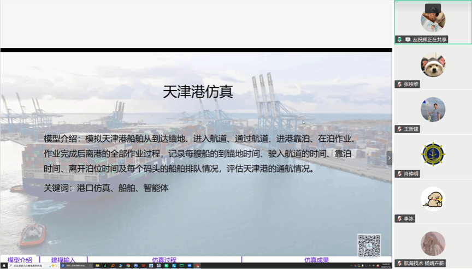Click the muted microphone icon beside 王新建
The image size is (472, 269).
399,129
